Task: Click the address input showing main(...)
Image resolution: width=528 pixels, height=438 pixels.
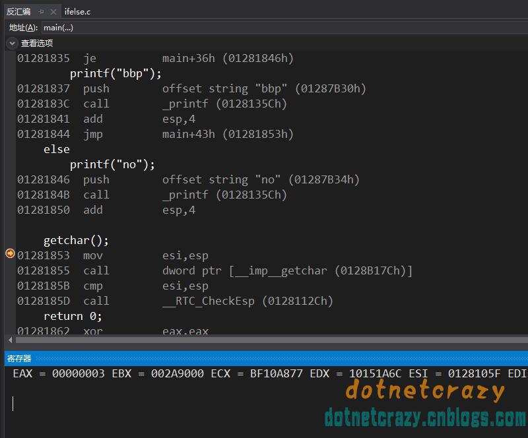Action: (284, 28)
